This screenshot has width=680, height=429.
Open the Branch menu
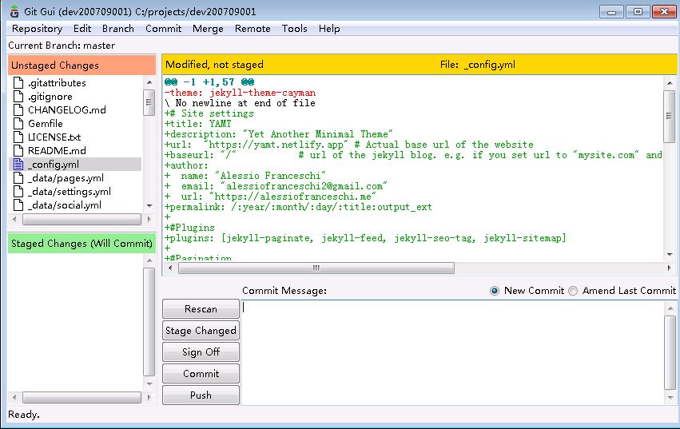(x=118, y=29)
